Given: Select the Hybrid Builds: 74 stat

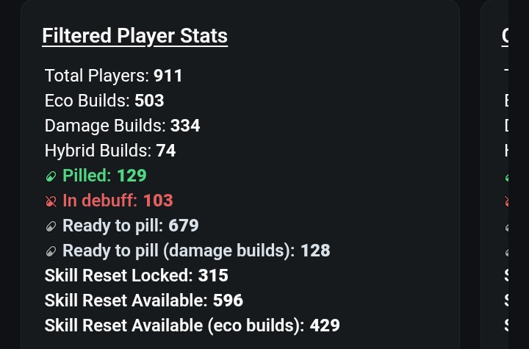Looking at the screenshot, I should click(x=110, y=151).
